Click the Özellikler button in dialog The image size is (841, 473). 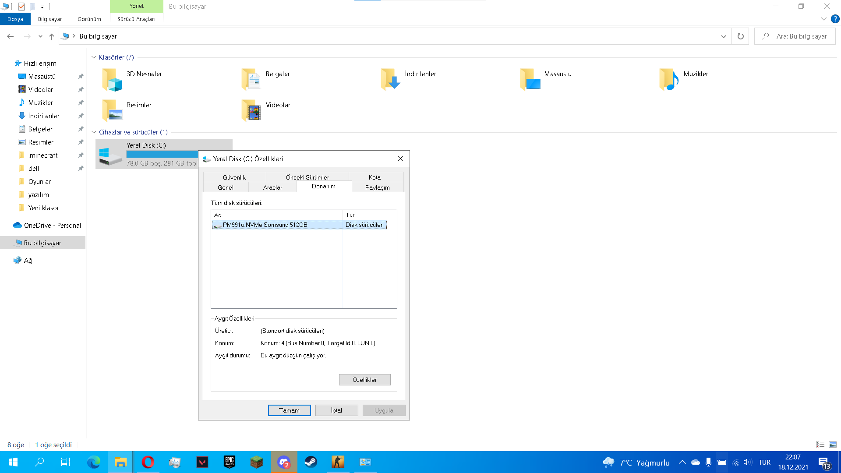coord(364,380)
